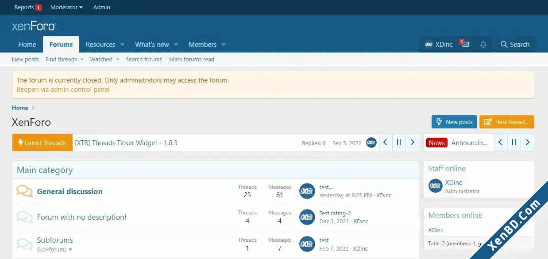Viewport: 548px width, 259px height.
Task: Open the Members online heading
Action: coord(455,215)
